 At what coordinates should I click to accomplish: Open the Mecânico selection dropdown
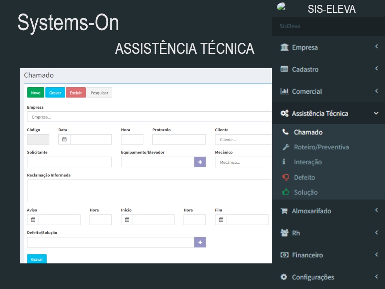243,162
